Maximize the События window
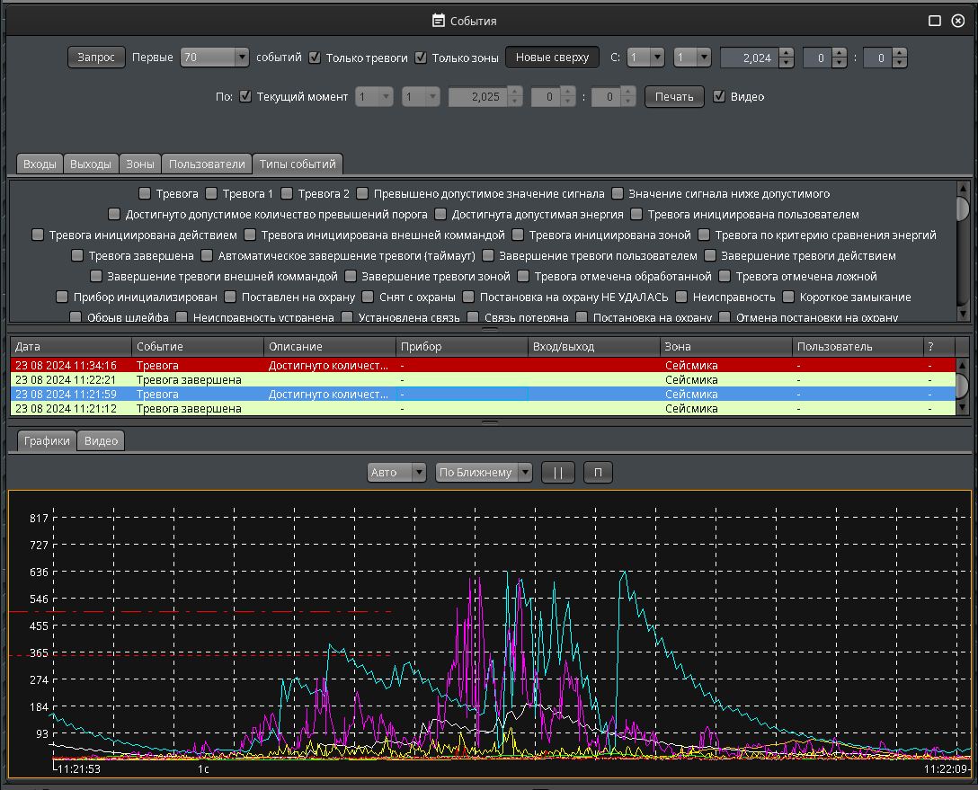This screenshot has width=978, height=790. point(935,21)
